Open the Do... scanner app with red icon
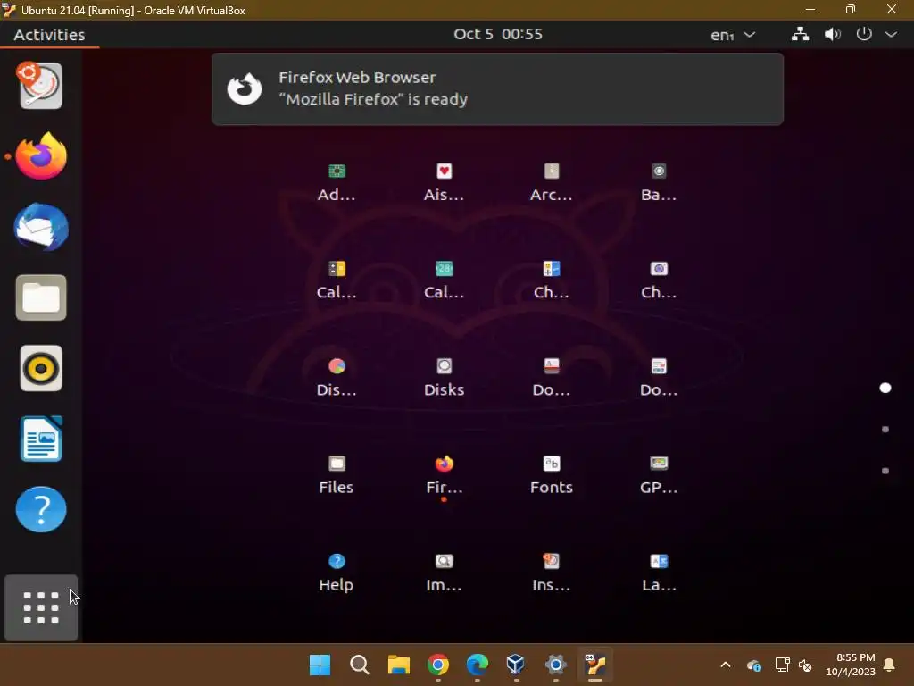Viewport: 914px width, 686px height. point(551,377)
